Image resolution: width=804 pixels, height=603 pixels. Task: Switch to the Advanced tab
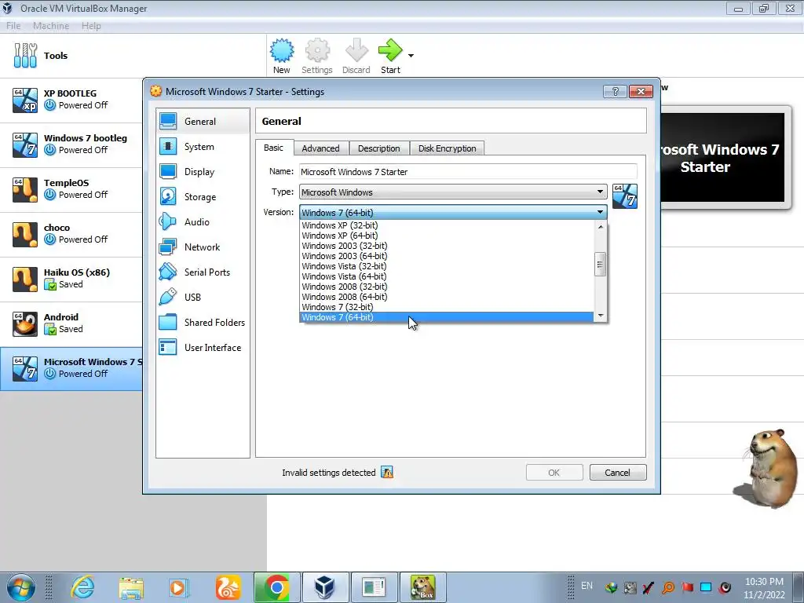(321, 148)
